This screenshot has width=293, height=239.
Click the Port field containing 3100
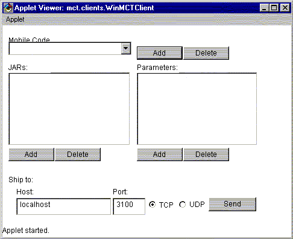click(129, 206)
